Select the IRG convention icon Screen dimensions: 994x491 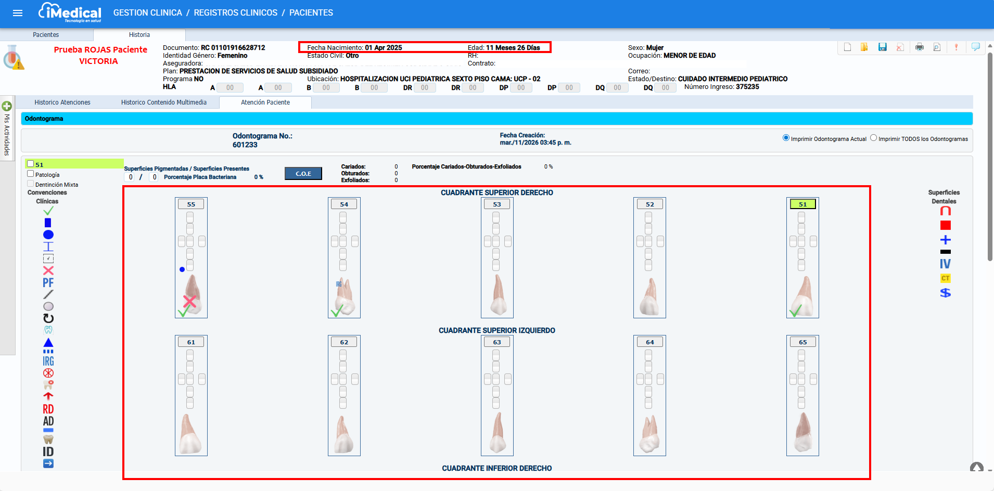tap(48, 361)
